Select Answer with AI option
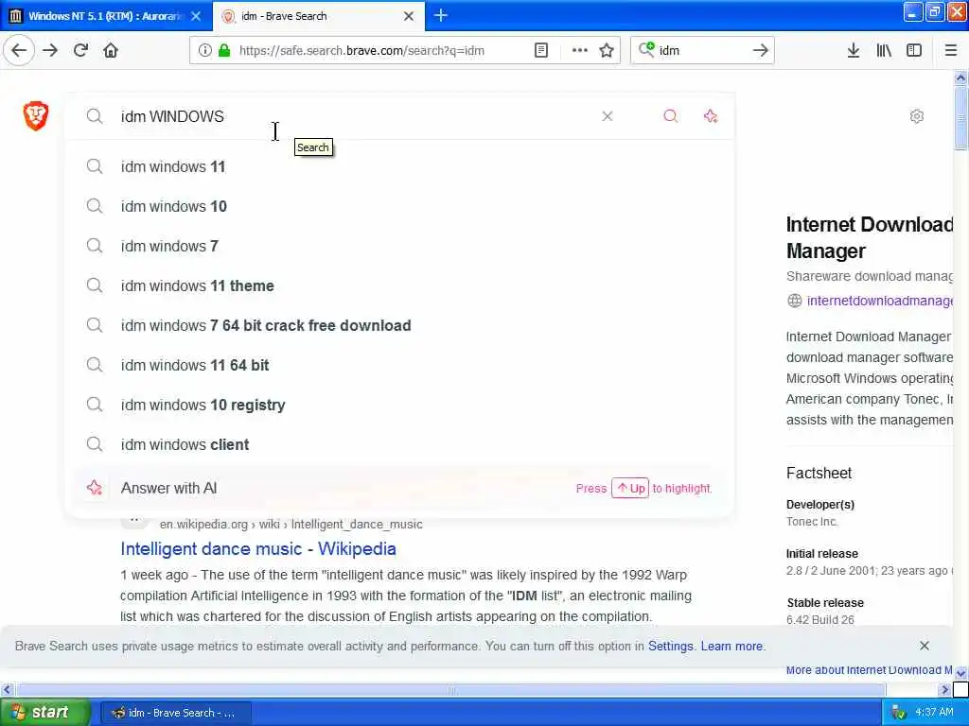The image size is (969, 726). [399, 488]
